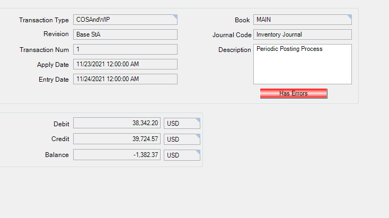Click the Balance label

(x=57, y=155)
